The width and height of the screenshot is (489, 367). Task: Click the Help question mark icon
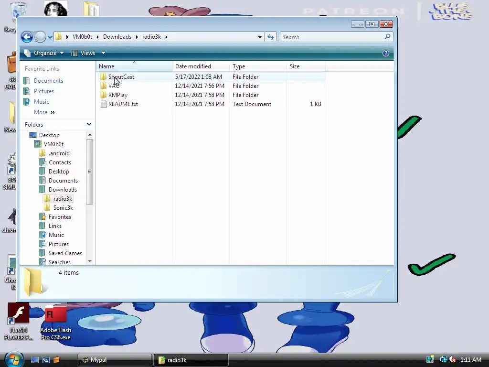point(386,53)
